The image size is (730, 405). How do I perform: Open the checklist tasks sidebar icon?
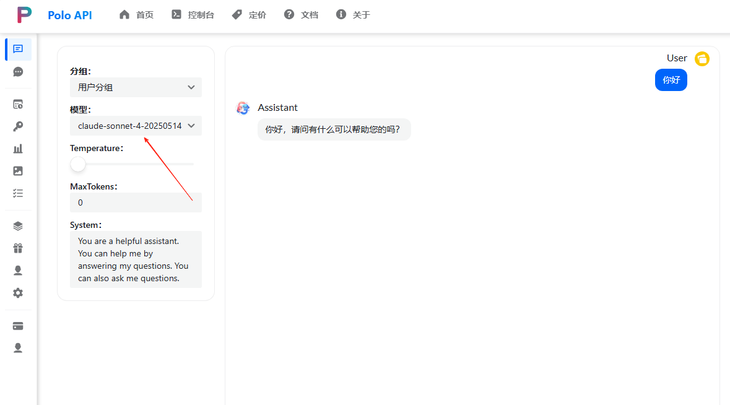point(18,193)
